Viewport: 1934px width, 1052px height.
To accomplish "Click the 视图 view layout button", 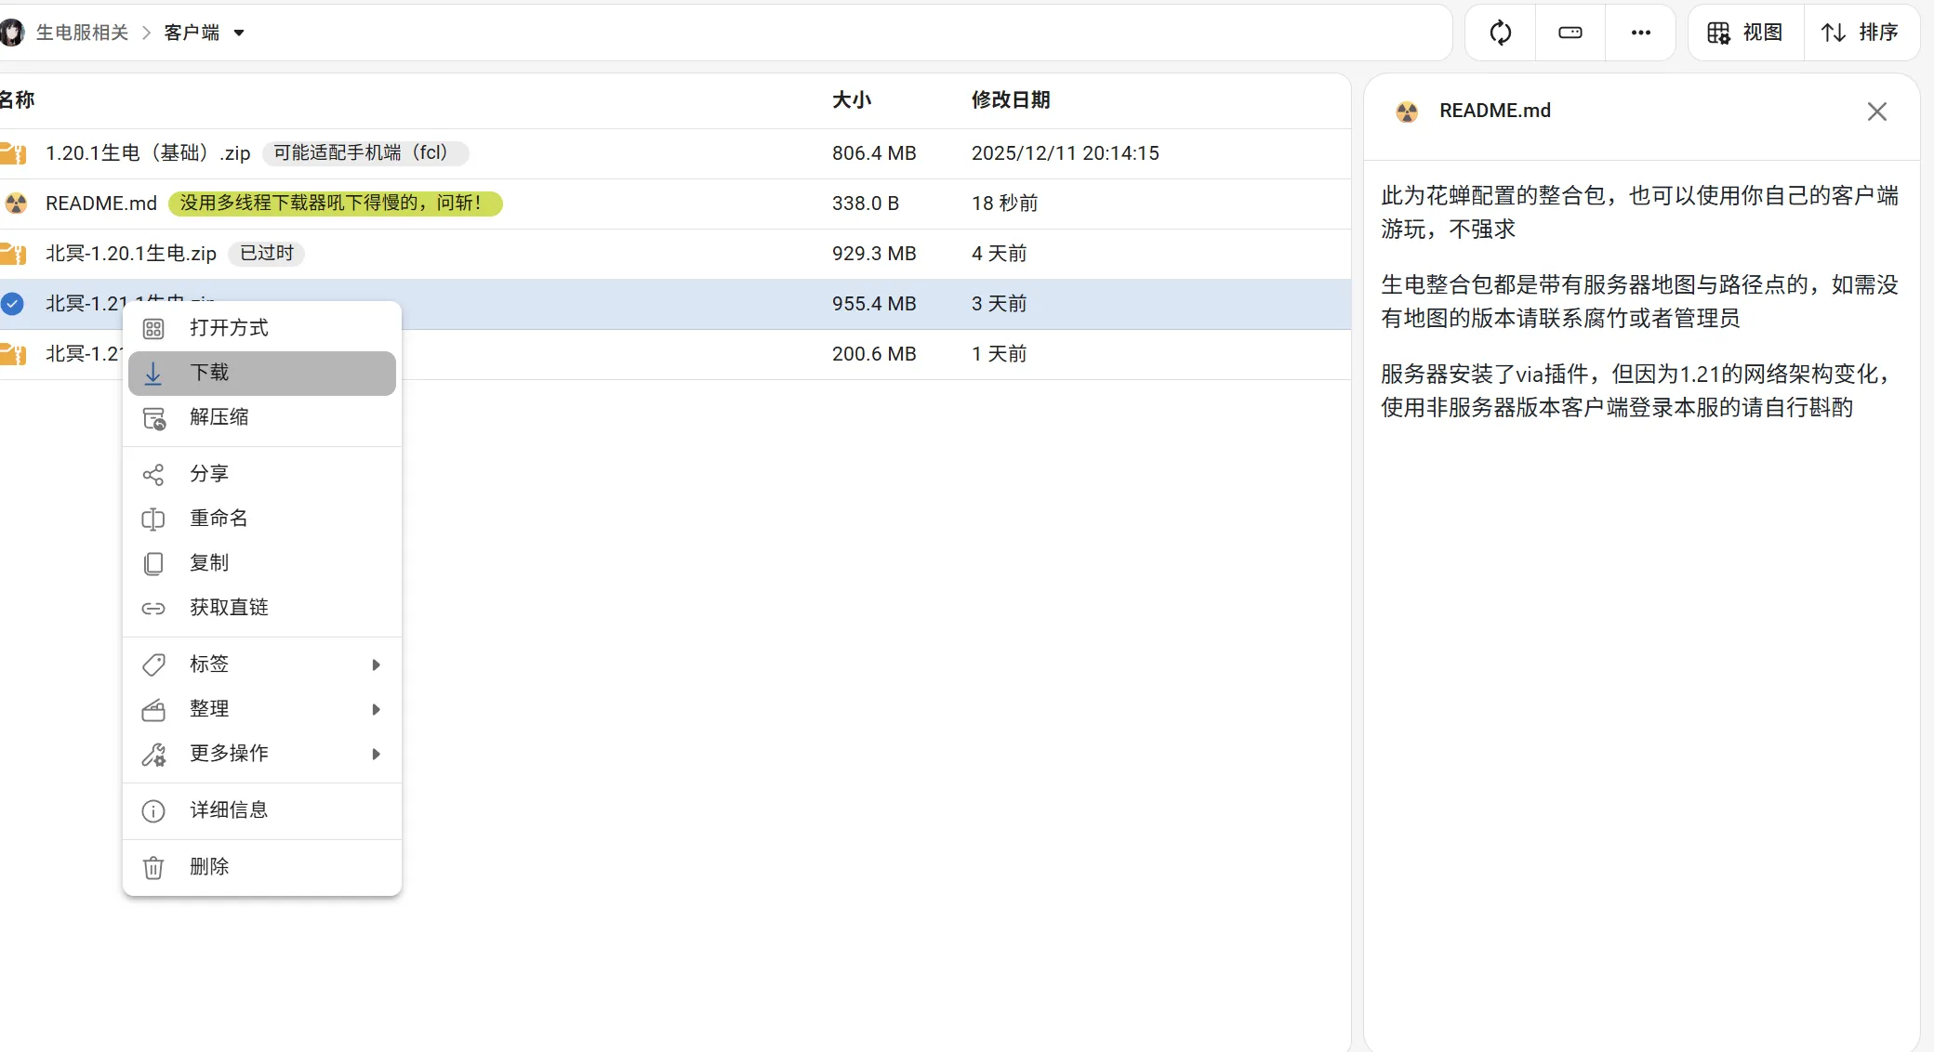I will (1745, 33).
